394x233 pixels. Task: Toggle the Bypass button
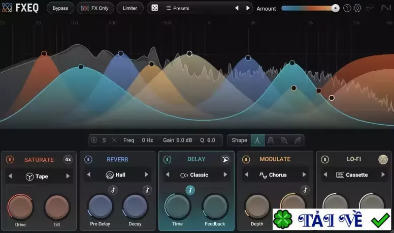(60, 8)
